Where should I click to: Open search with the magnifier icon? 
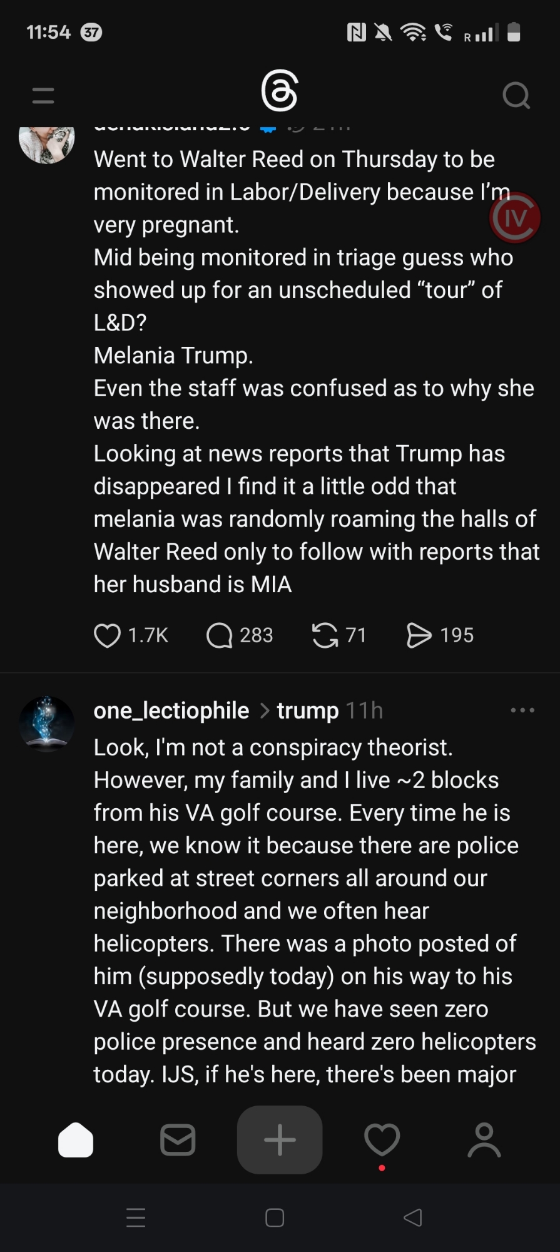pyautogui.click(x=516, y=96)
